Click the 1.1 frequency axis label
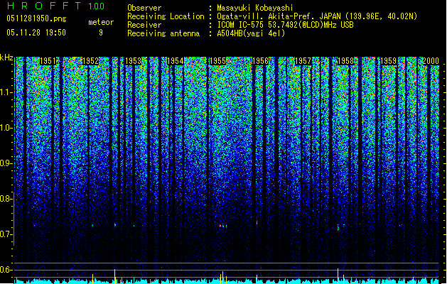Viewport: 447px width, 284px height. 6,92
